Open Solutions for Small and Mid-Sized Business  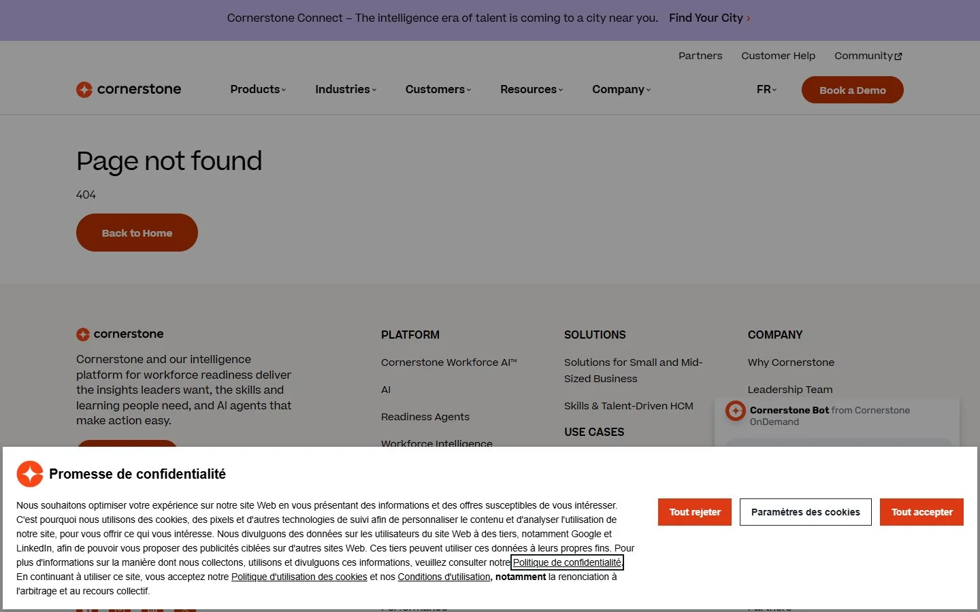(x=634, y=371)
